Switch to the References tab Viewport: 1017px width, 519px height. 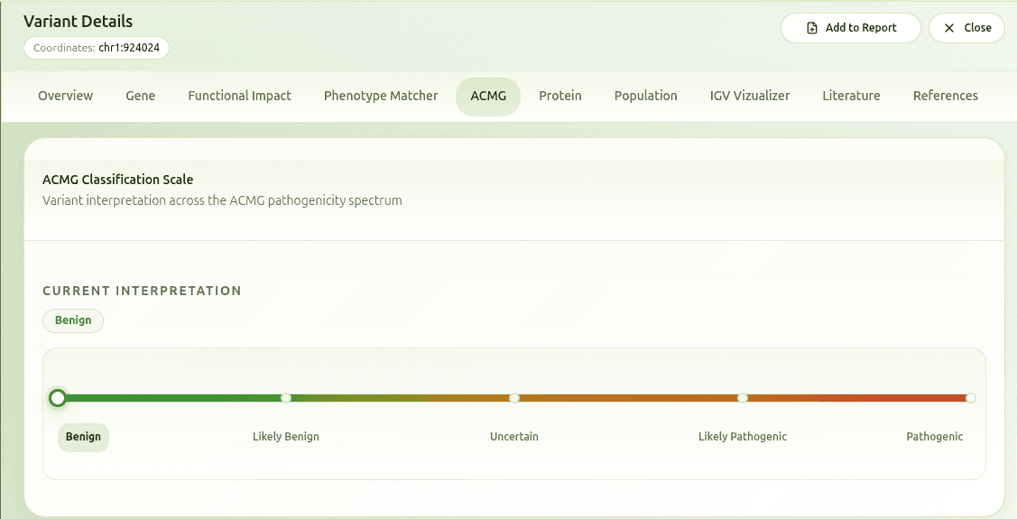pyautogui.click(x=945, y=96)
